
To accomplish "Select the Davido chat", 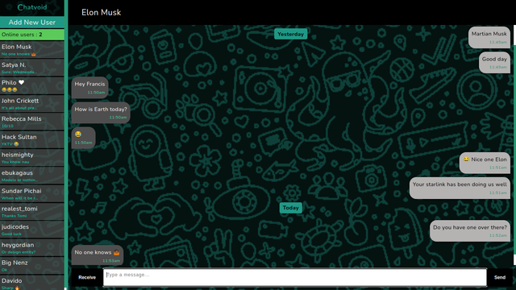I will (32, 283).
